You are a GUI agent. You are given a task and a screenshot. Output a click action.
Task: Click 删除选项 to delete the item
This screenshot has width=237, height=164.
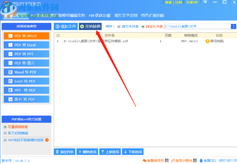tap(87, 152)
